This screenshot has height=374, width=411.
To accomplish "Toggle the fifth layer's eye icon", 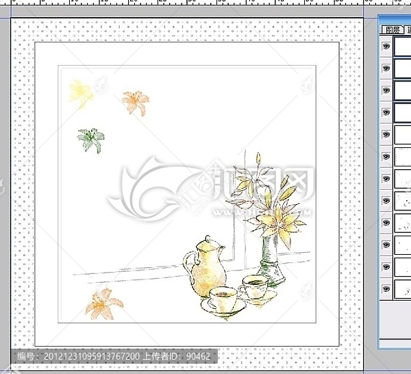I will coord(386,134).
